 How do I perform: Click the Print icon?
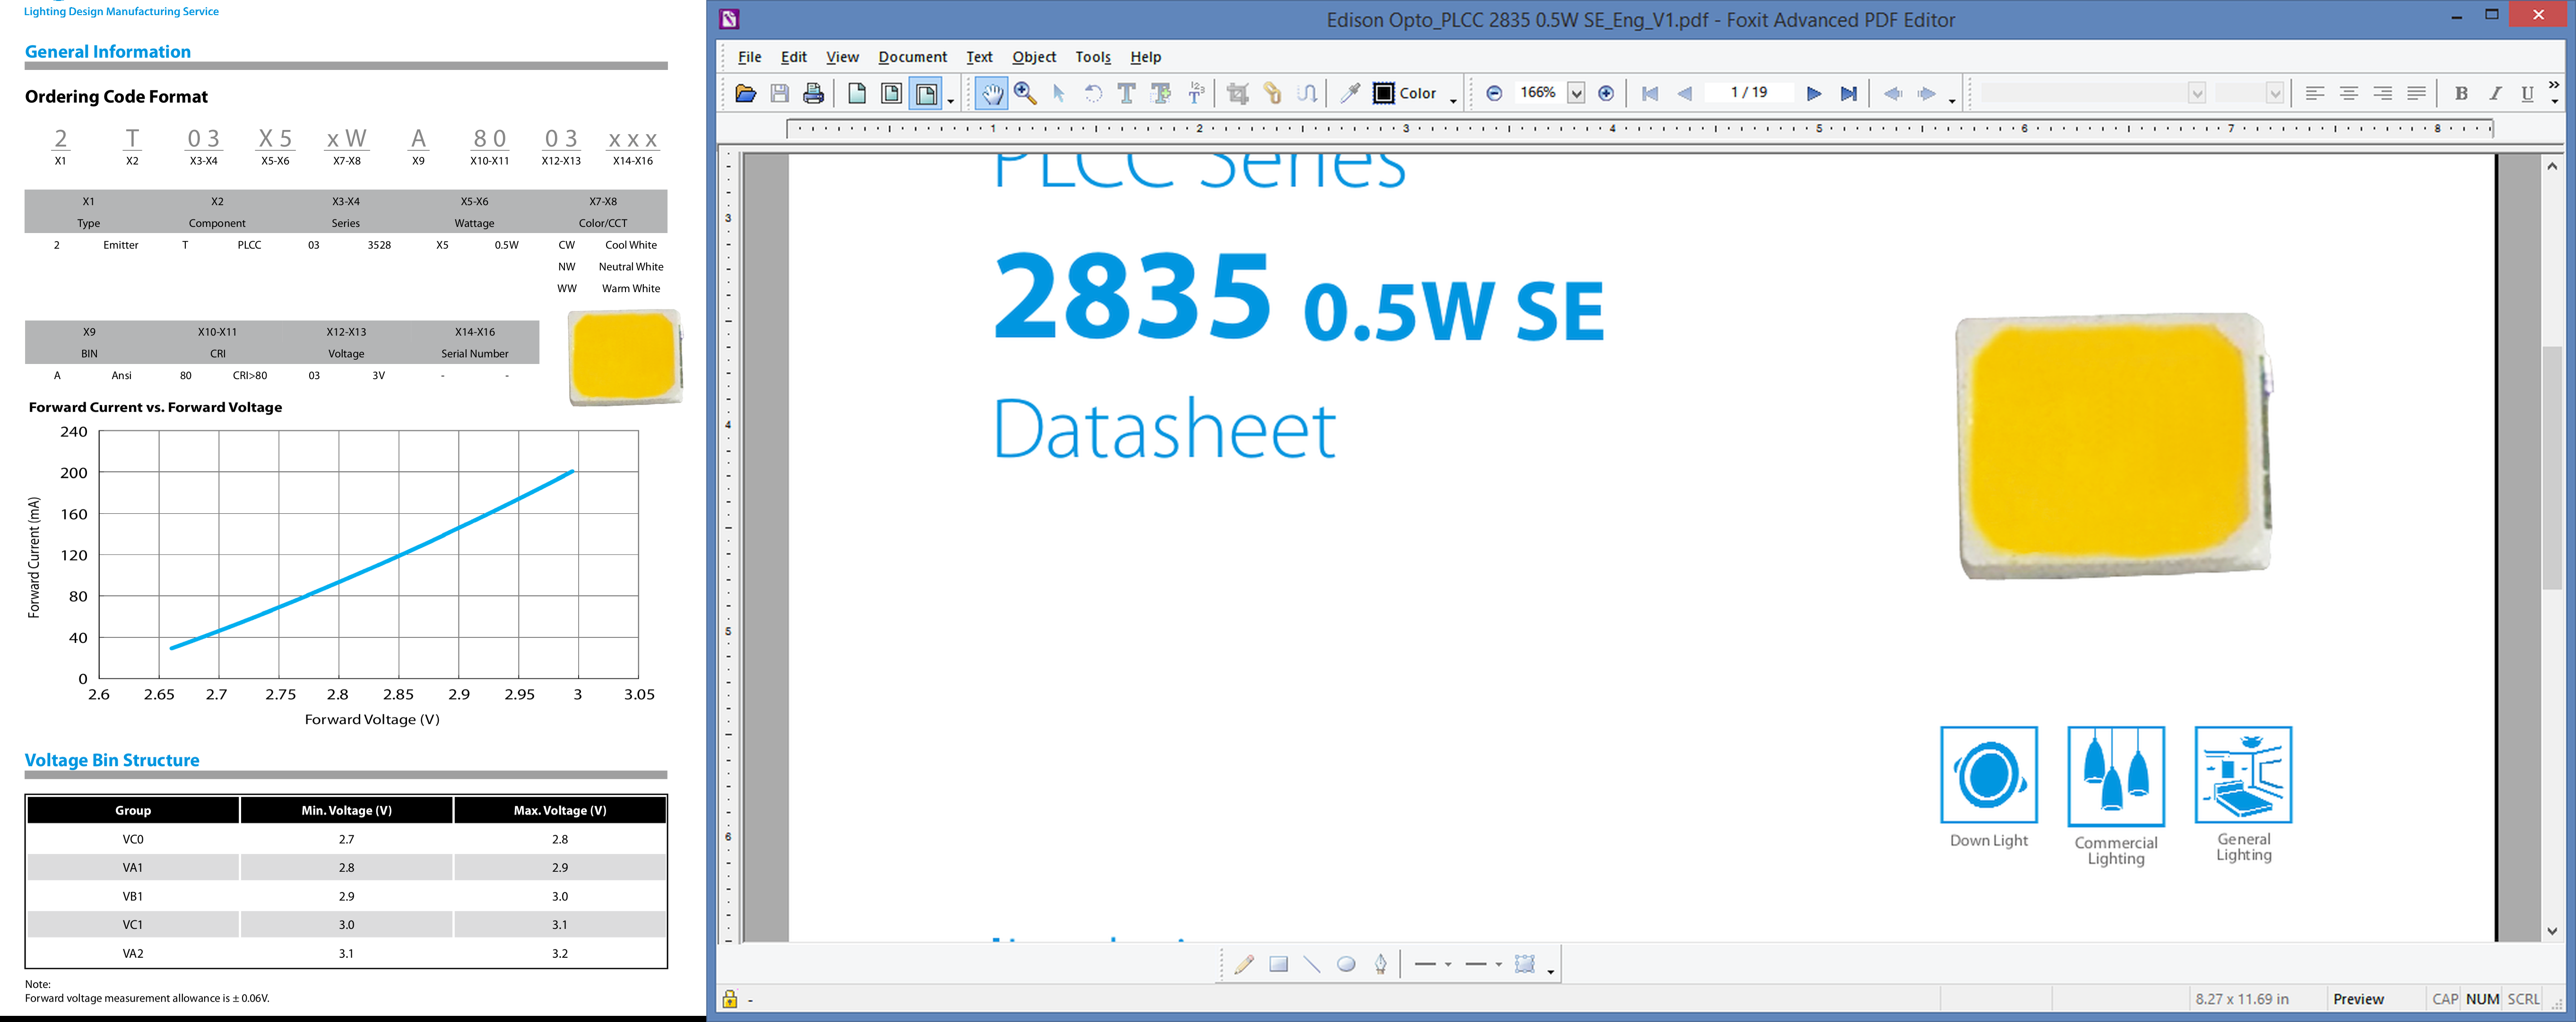point(813,93)
